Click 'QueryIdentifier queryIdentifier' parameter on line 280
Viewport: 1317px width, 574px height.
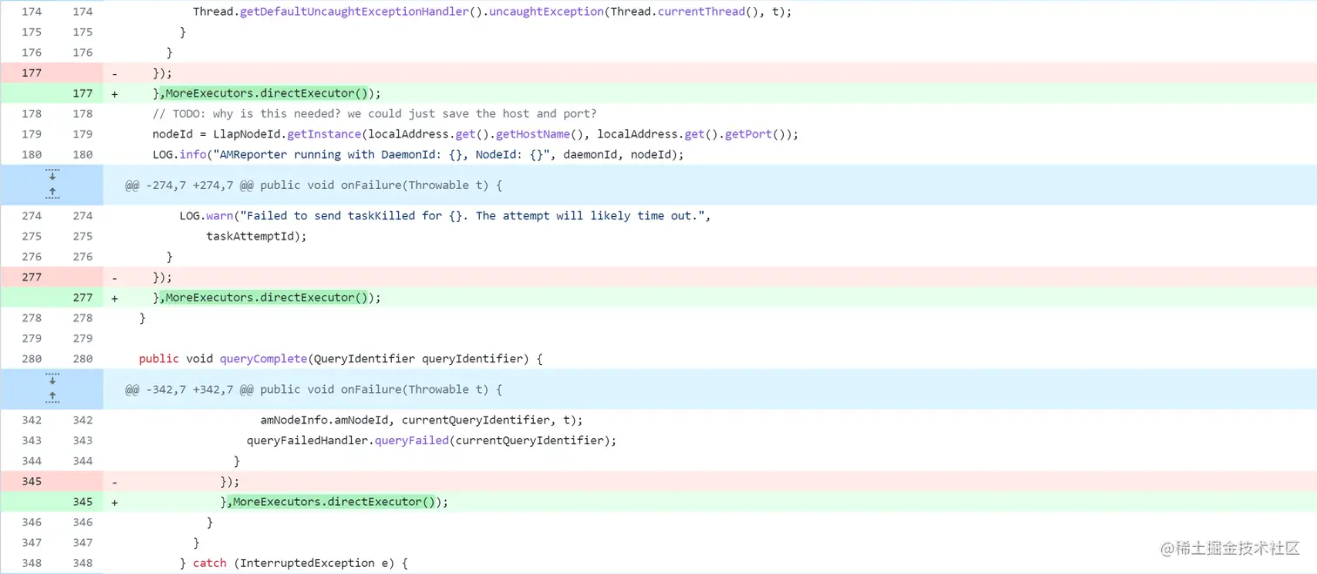(x=416, y=359)
